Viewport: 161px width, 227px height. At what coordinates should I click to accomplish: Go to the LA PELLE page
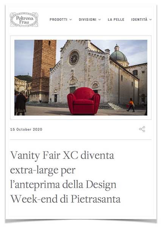[x=116, y=20]
